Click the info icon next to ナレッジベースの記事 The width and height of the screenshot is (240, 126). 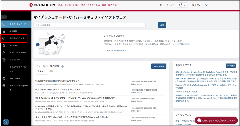point(62,66)
